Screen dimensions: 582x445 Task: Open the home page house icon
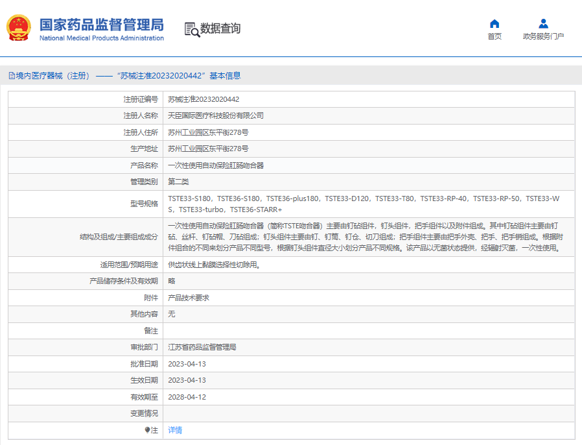pos(495,24)
